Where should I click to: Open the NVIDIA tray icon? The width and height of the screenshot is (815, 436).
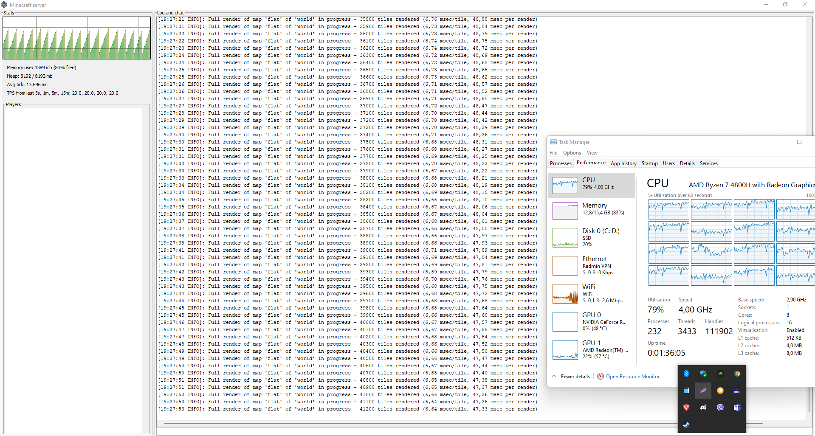coord(720,374)
